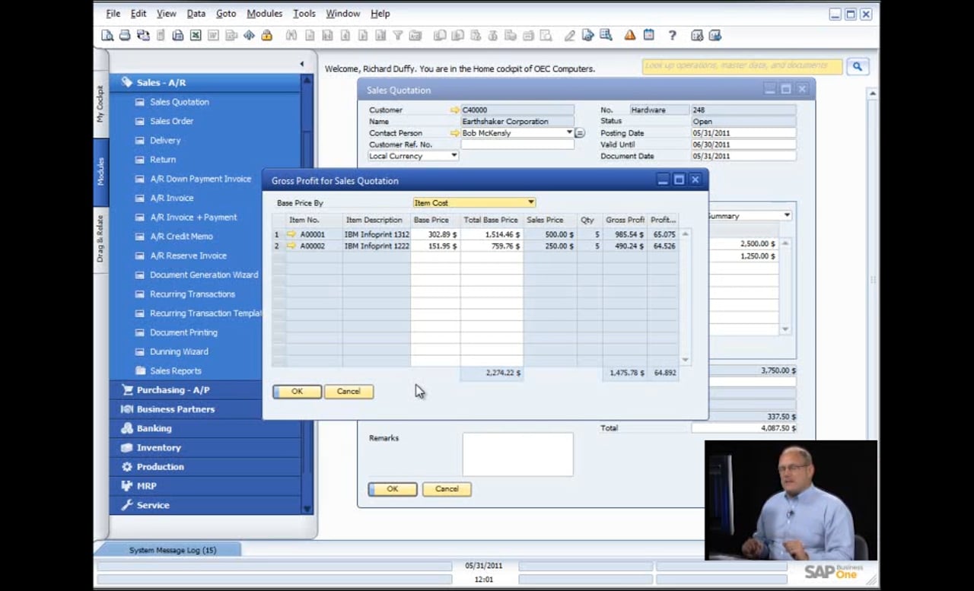This screenshot has width=974, height=591.
Task: Open Sales Order in the menu
Action: click(171, 121)
